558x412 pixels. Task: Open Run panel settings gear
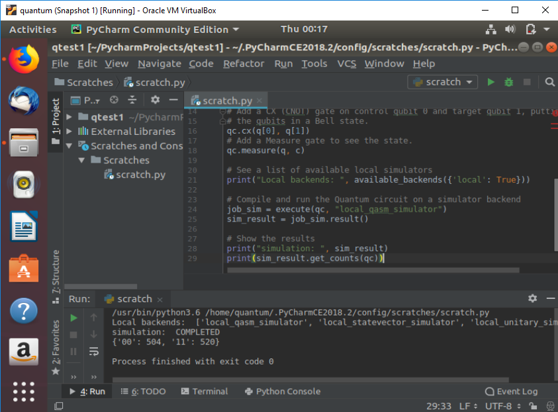point(532,298)
